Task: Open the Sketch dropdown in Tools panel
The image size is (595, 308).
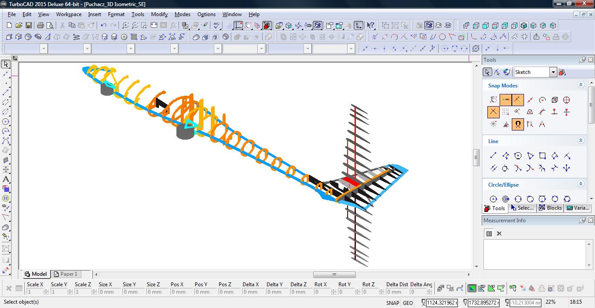Action: 553,72
